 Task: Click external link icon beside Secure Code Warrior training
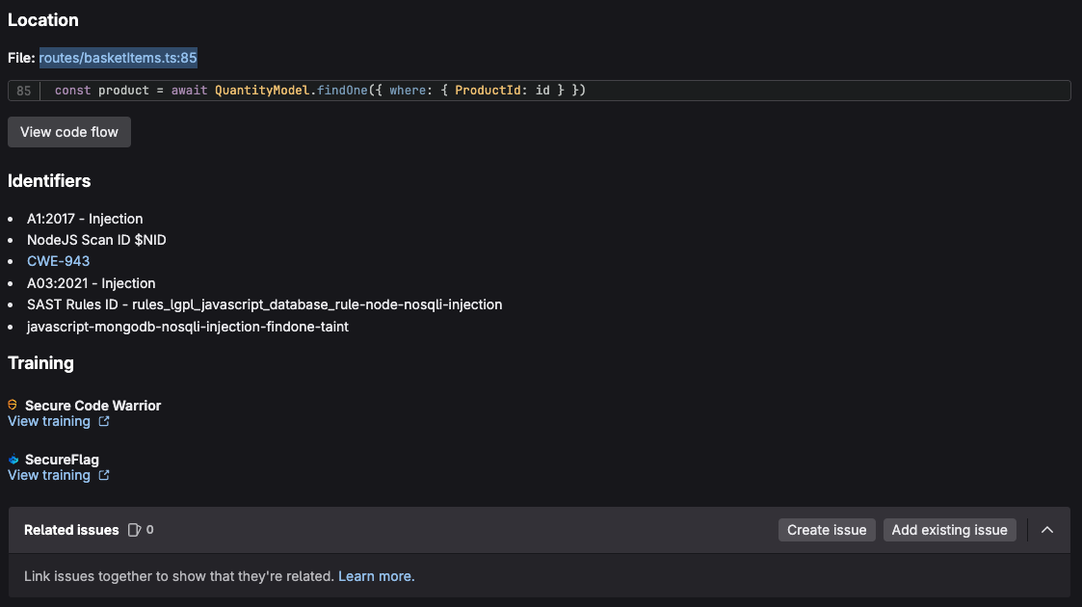pyautogui.click(x=104, y=421)
